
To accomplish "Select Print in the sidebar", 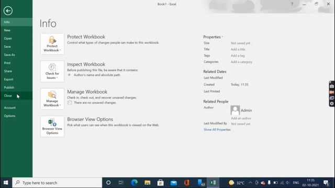I will 16,63.
